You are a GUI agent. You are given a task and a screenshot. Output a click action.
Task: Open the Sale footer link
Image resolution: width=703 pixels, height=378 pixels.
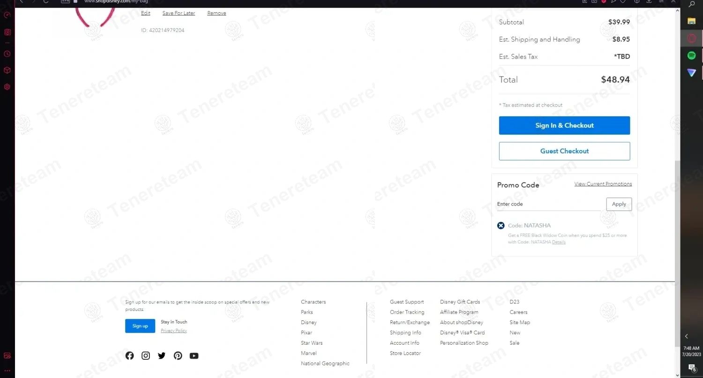pos(515,343)
